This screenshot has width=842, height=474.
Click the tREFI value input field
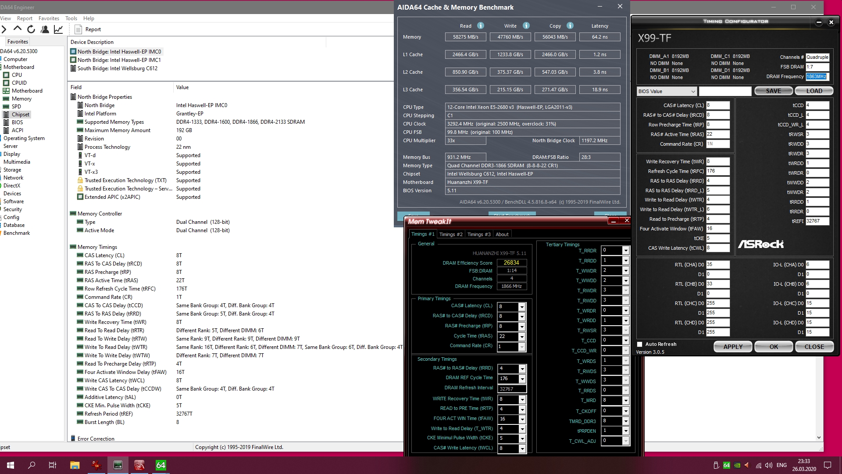click(x=817, y=221)
